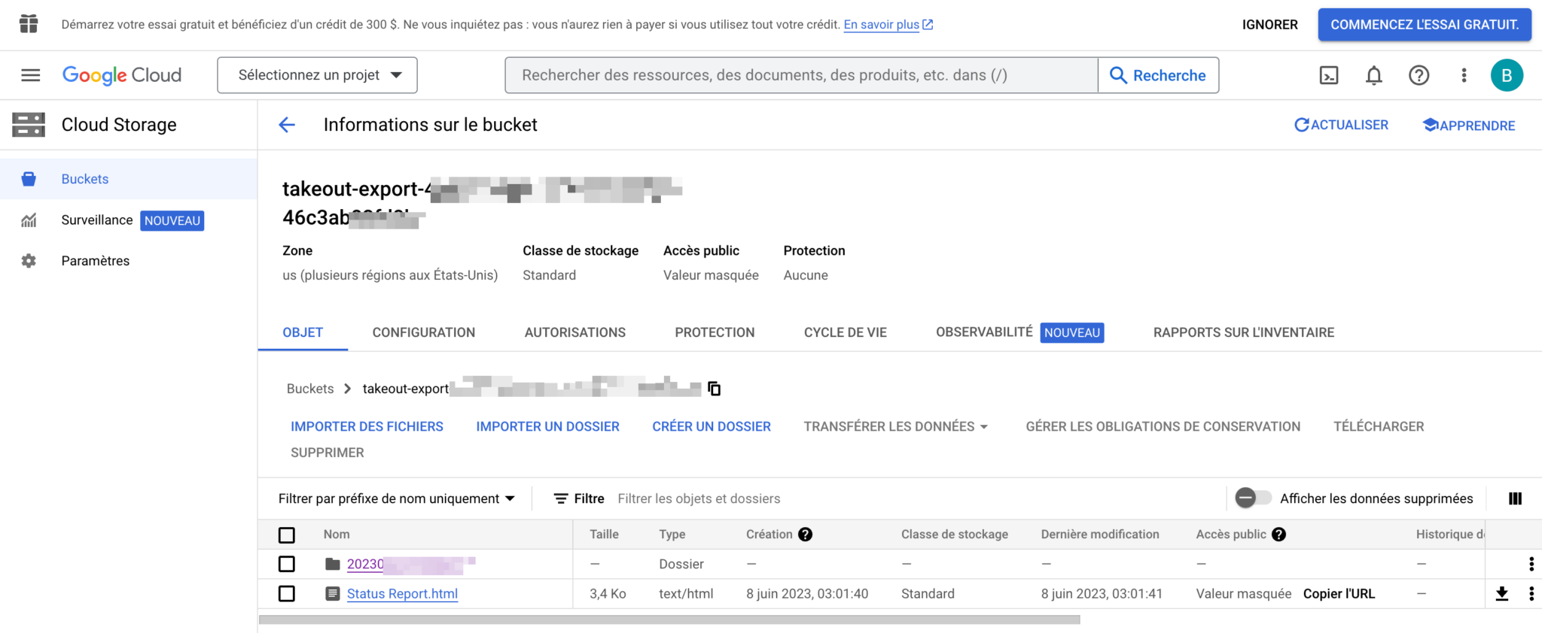Open the notifications bell icon
This screenshot has height=633, width=1542.
click(x=1373, y=75)
